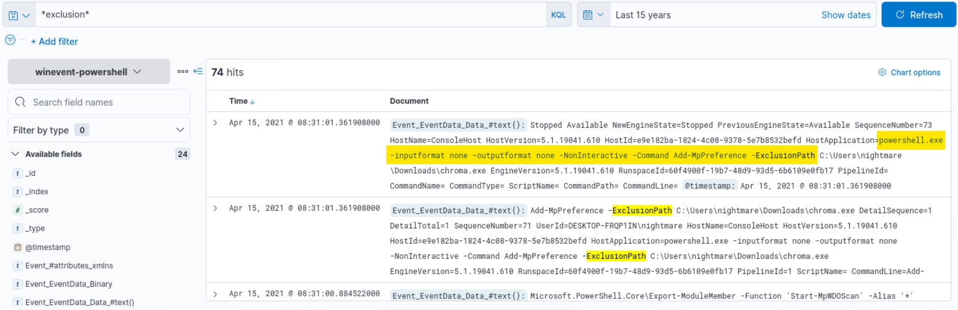The height and width of the screenshot is (310, 958).
Task: Collapse the field sidebar arrow icon
Action: pos(198,72)
